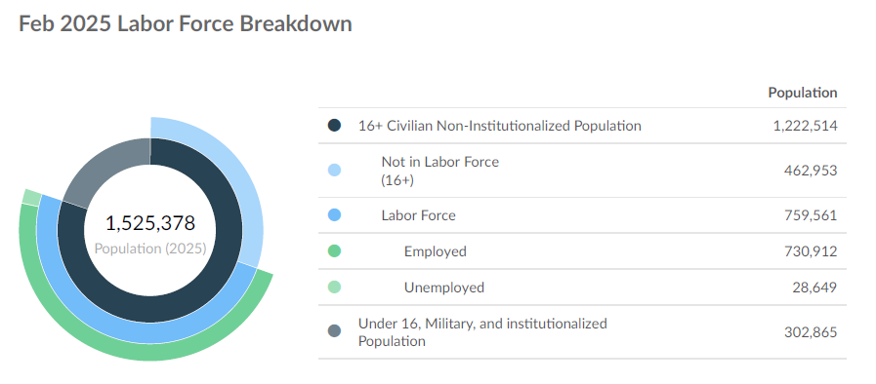Select the light blue Not in Labor Force dot

click(334, 170)
